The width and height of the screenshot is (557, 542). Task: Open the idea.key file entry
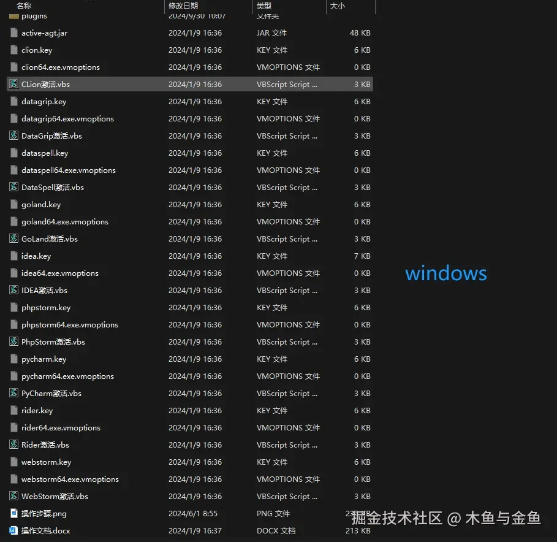(x=37, y=256)
